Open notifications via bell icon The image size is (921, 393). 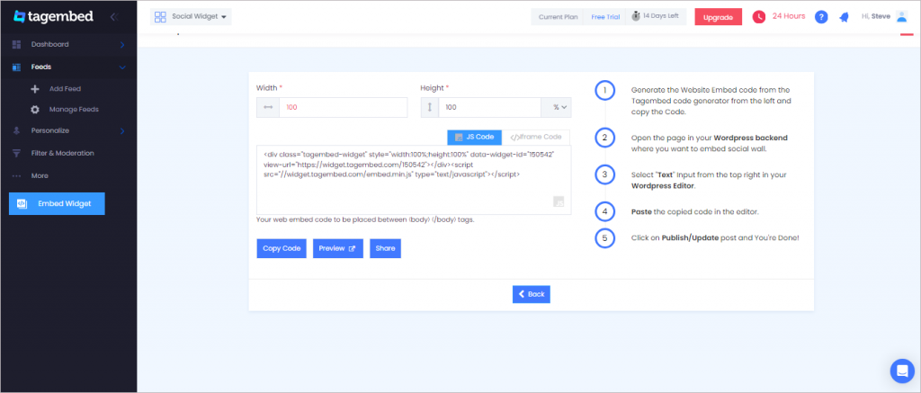(844, 17)
